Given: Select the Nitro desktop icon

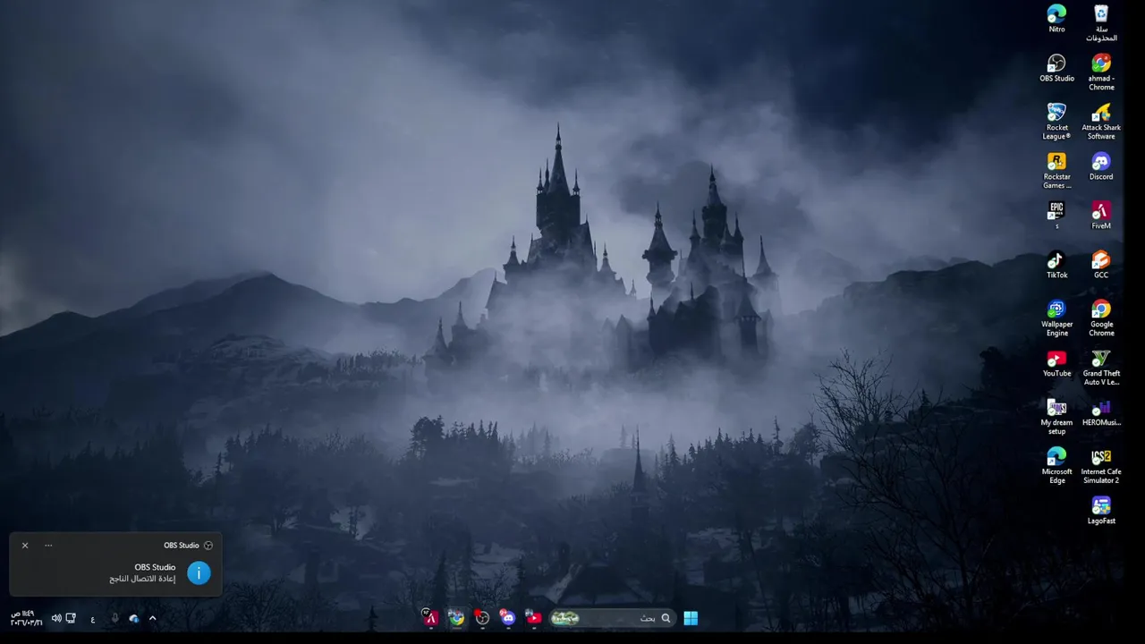Looking at the screenshot, I should click(x=1056, y=19).
